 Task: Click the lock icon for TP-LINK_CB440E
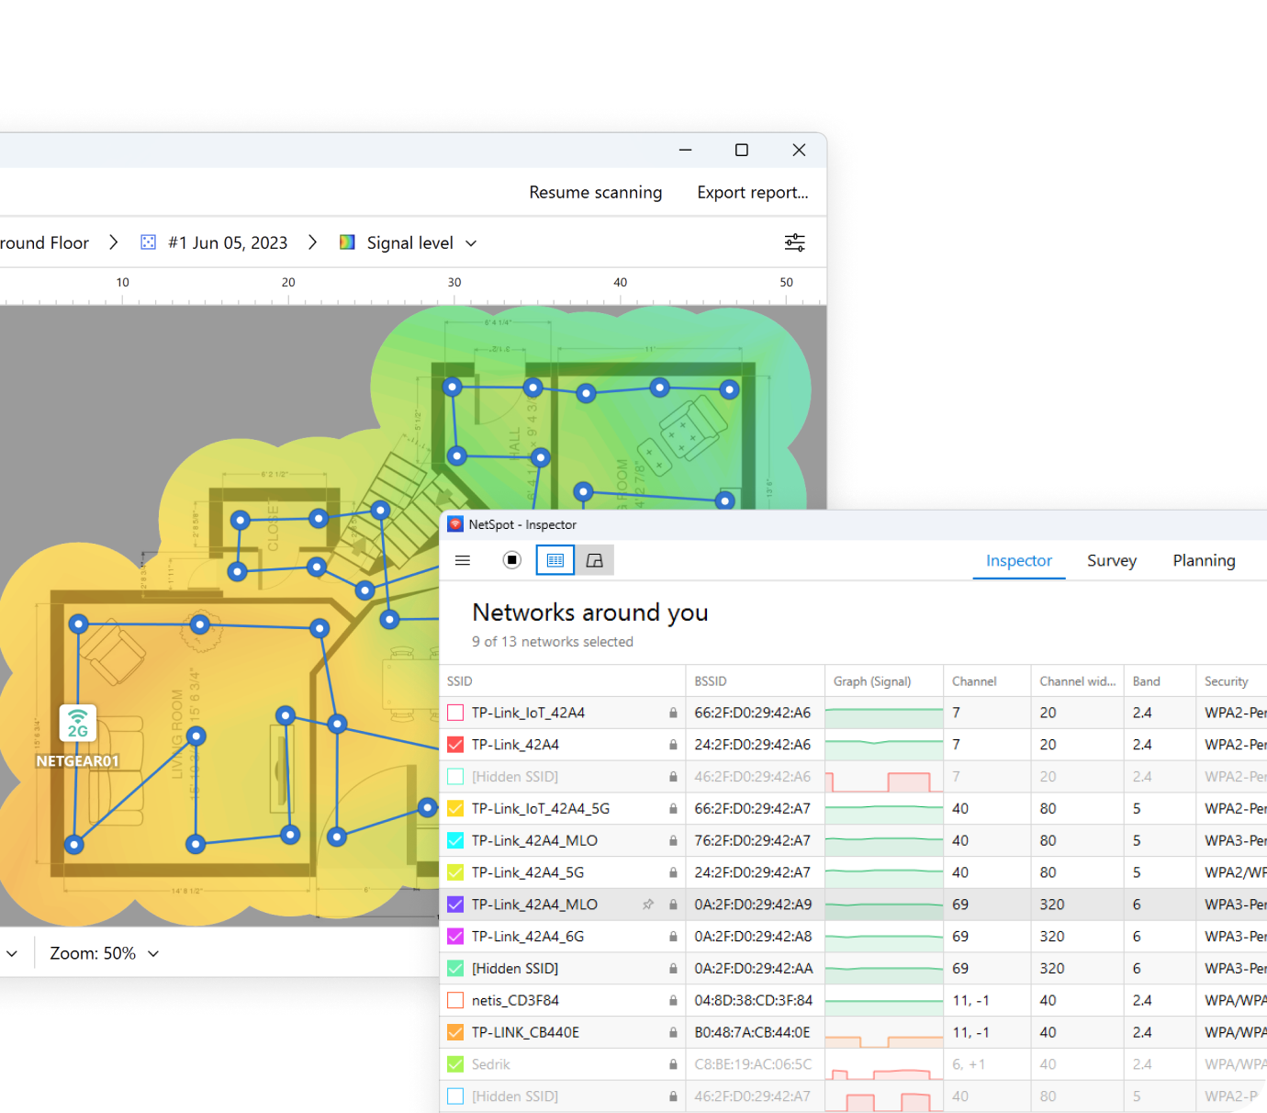pyautogui.click(x=673, y=1033)
